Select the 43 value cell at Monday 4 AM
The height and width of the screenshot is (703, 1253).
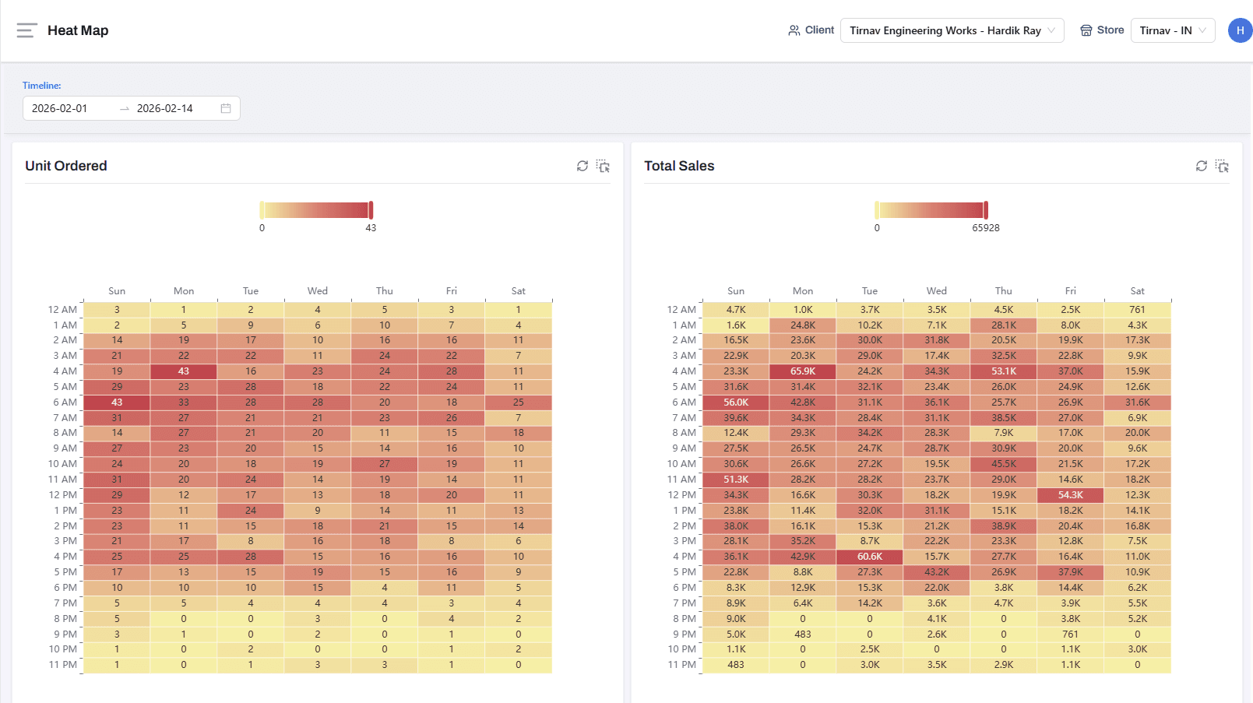tap(183, 371)
